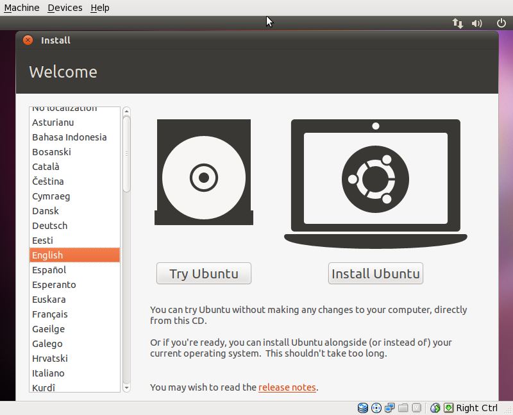This screenshot has width=513, height=415.
Task: Select Cymraeg language
Action: 74,196
